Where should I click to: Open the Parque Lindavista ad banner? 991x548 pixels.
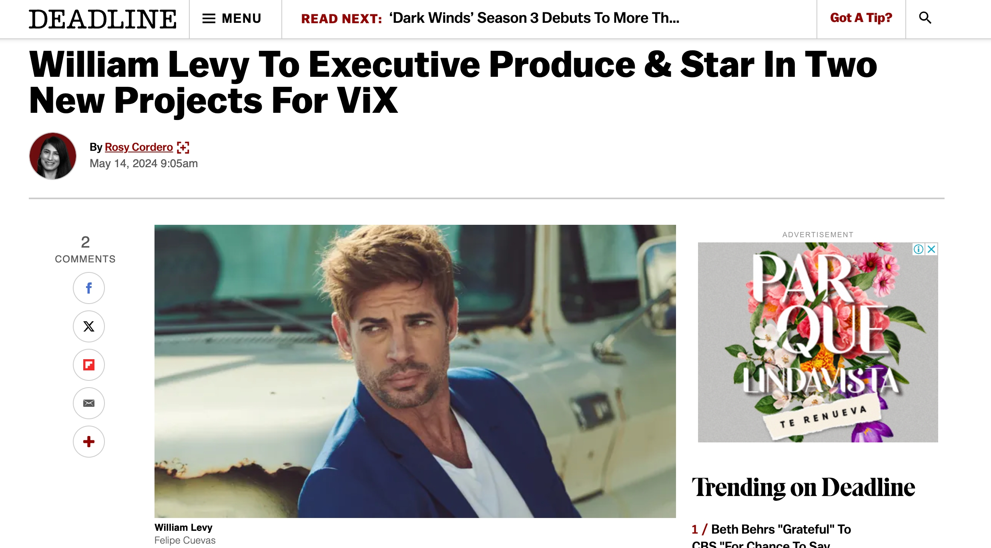[x=818, y=342]
